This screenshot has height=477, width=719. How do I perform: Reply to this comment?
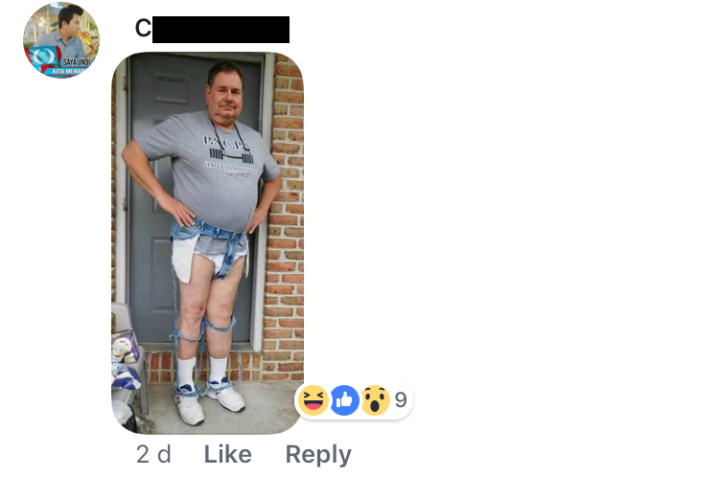pos(318,454)
